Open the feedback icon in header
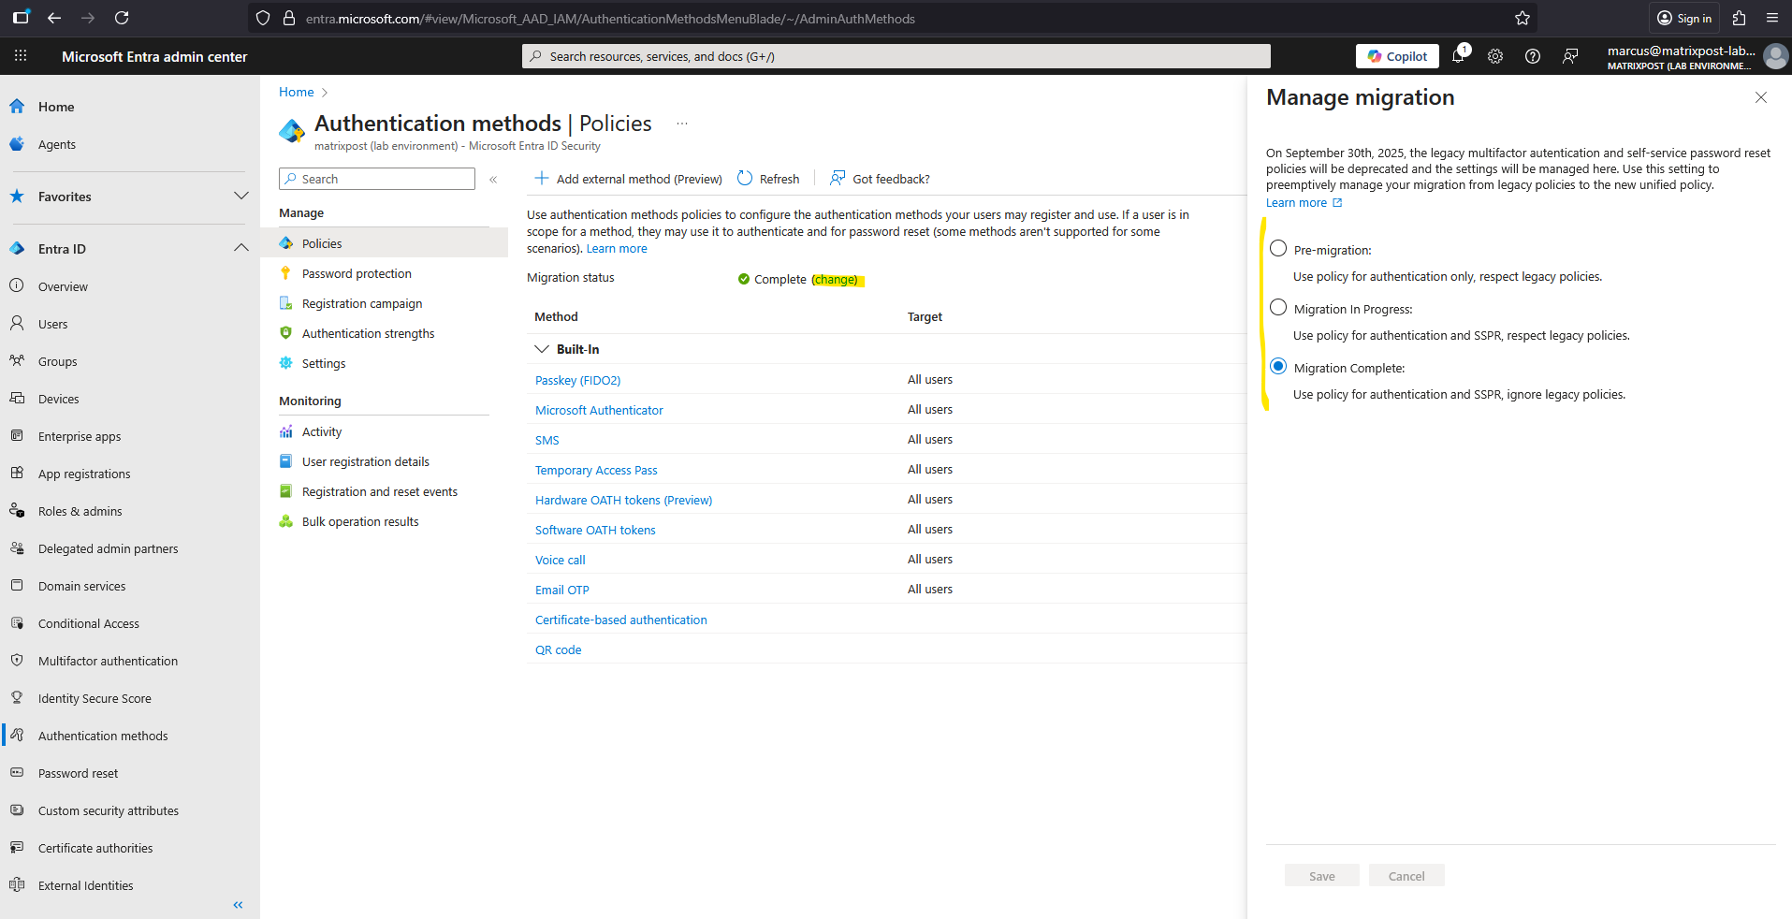This screenshot has width=1792, height=919. click(x=1570, y=56)
